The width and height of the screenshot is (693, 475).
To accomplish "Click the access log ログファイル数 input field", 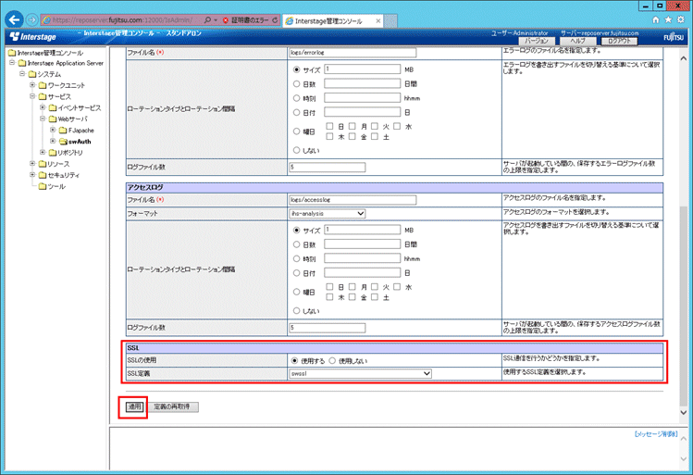I will pyautogui.click(x=327, y=328).
